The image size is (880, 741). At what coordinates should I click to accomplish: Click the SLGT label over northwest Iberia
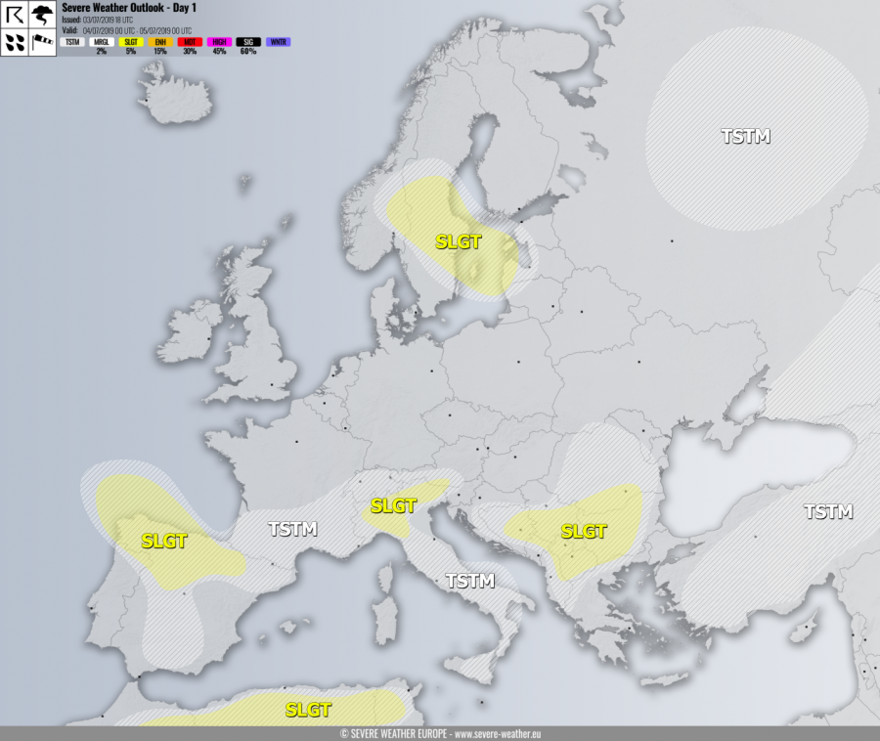(x=164, y=541)
